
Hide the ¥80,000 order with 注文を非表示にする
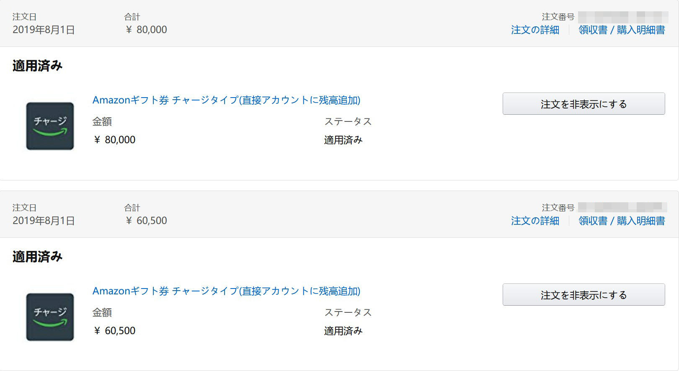[583, 104]
